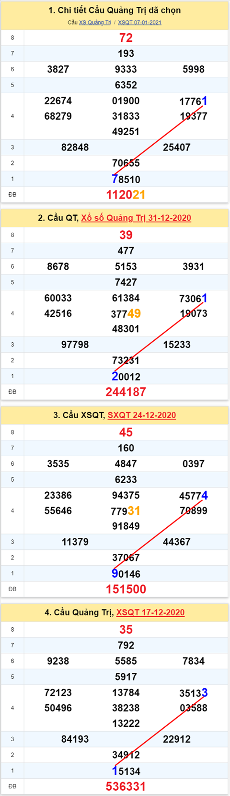Click the number 49251
The height and width of the screenshot is (796, 230).
tap(126, 131)
